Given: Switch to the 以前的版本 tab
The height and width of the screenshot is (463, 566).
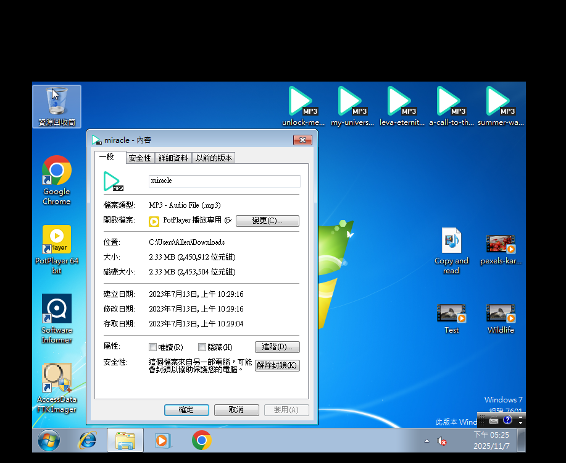Looking at the screenshot, I should click(x=214, y=158).
